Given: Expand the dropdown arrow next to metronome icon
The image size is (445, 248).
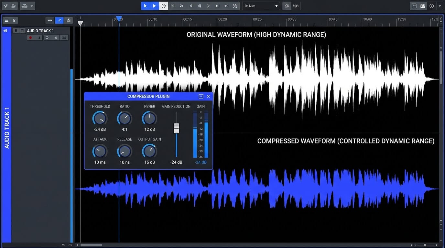Looking at the screenshot, I should coord(32,6).
